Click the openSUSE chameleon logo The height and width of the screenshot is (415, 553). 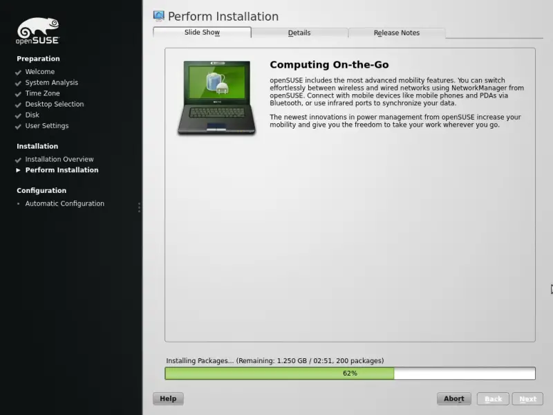point(37,31)
